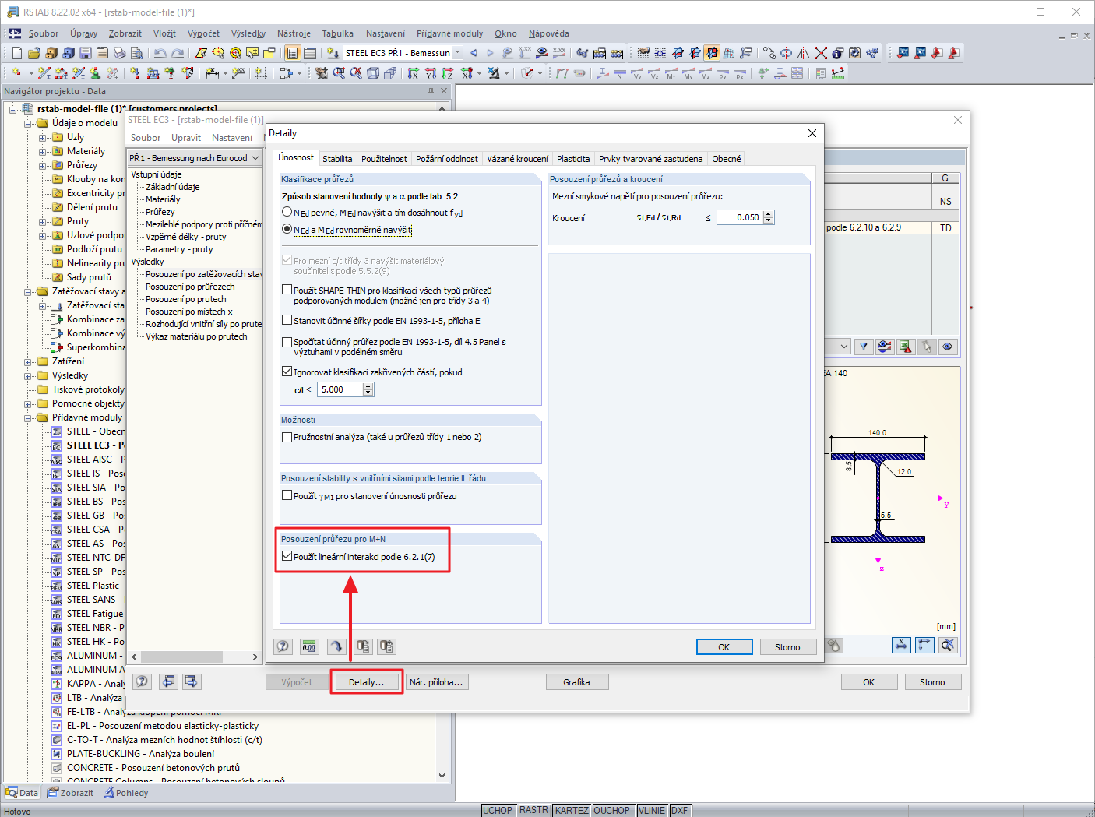Click the bending moment My results icon
Viewport: 1095px width, 817px height.
click(x=688, y=73)
